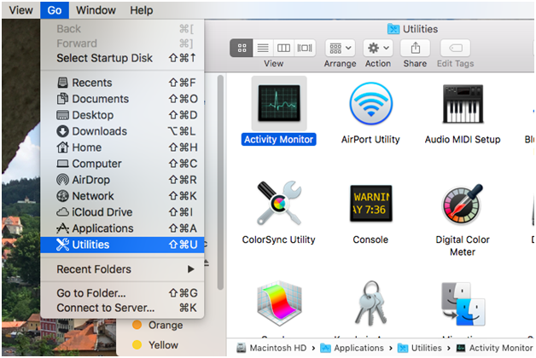This screenshot has width=536, height=358.
Task: Open the Activity Monitor app icon
Action: [279, 103]
